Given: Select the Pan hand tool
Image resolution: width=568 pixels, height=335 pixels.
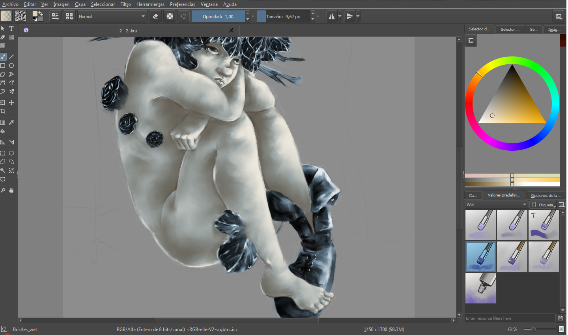Looking at the screenshot, I should pos(11,190).
